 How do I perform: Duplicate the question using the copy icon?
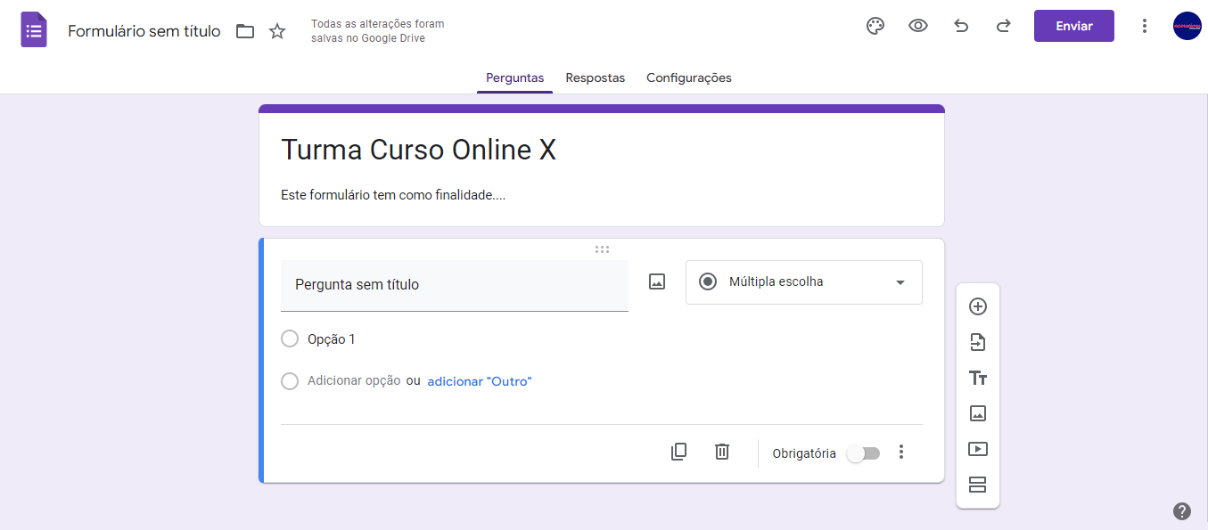point(678,452)
